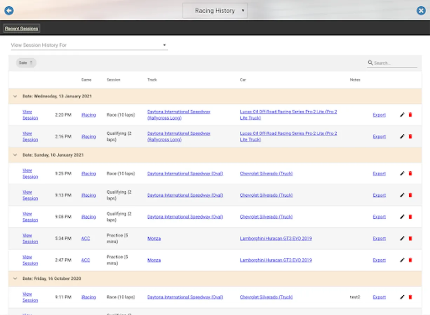Click pencil icon for 5:34 PM Monza practice
The height and width of the screenshot is (315, 430).
coord(402,239)
